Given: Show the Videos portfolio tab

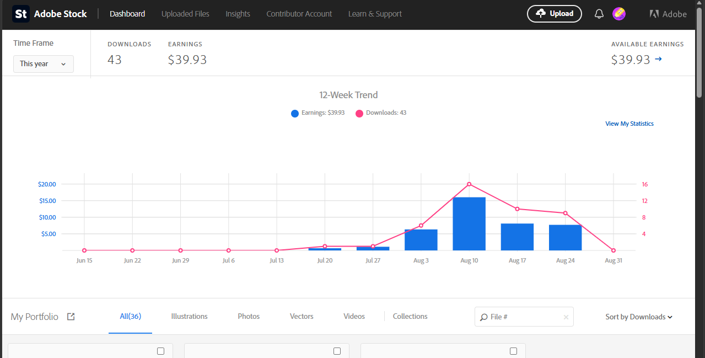Looking at the screenshot, I should (354, 316).
